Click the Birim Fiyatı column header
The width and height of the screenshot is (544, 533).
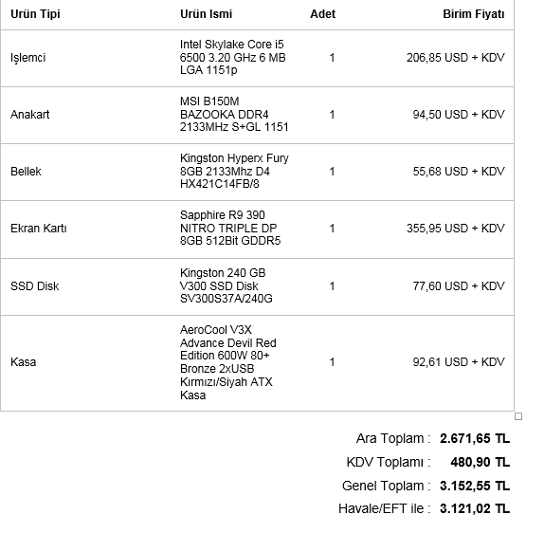coord(474,14)
